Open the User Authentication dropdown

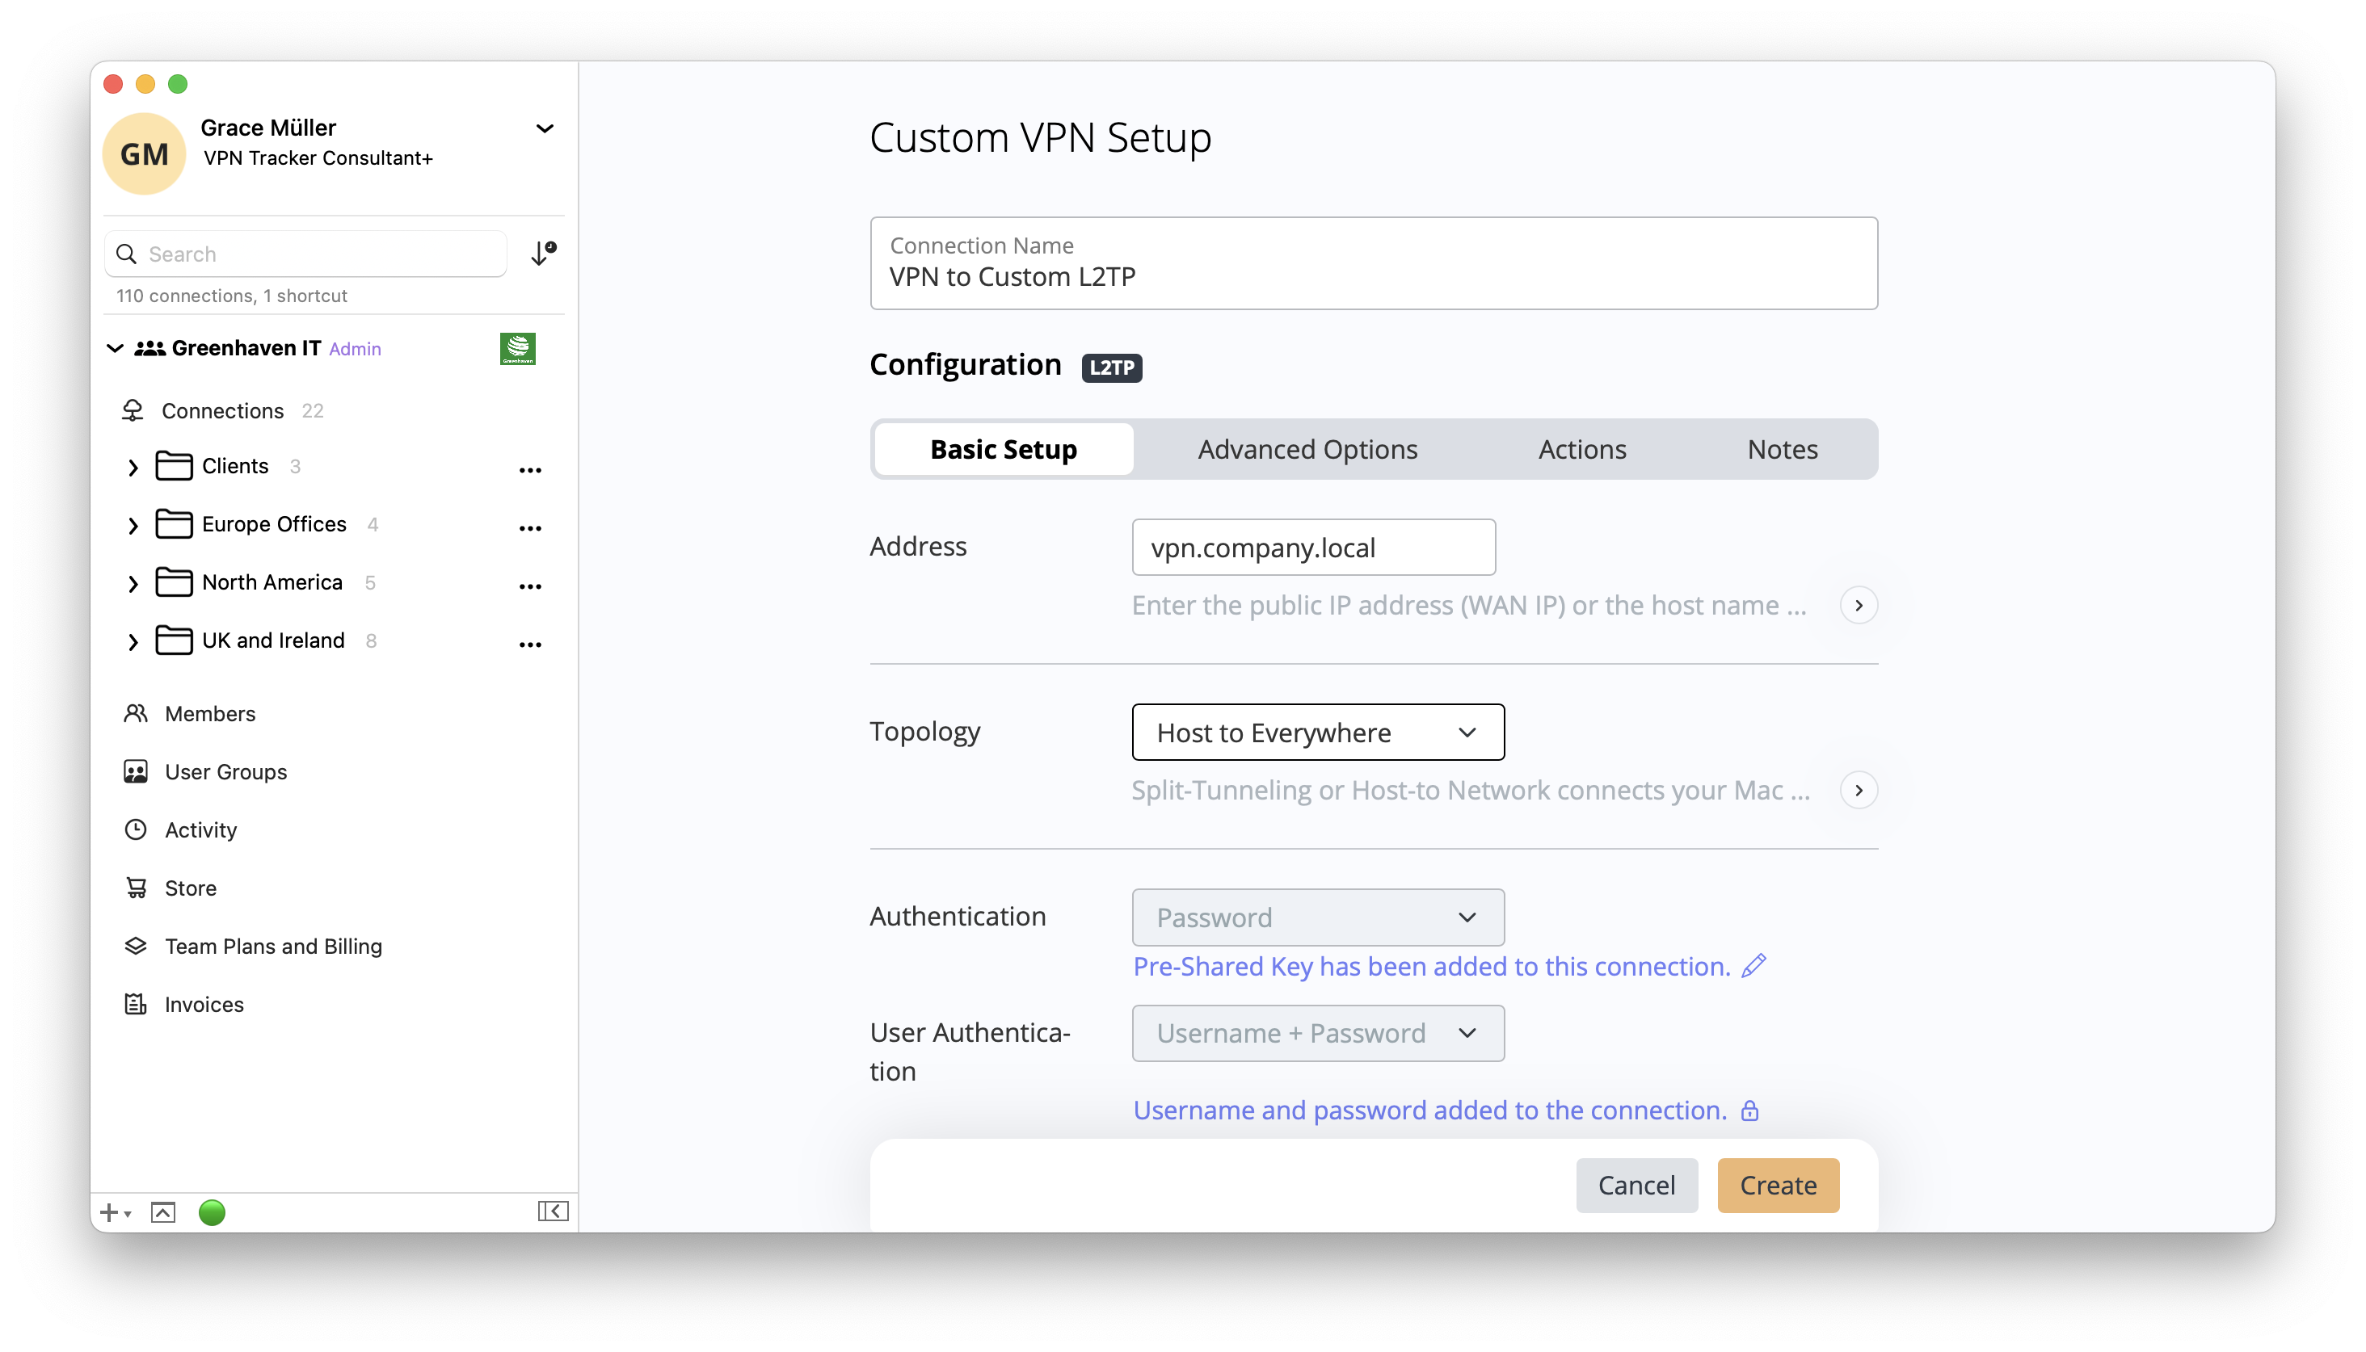pos(1317,1032)
